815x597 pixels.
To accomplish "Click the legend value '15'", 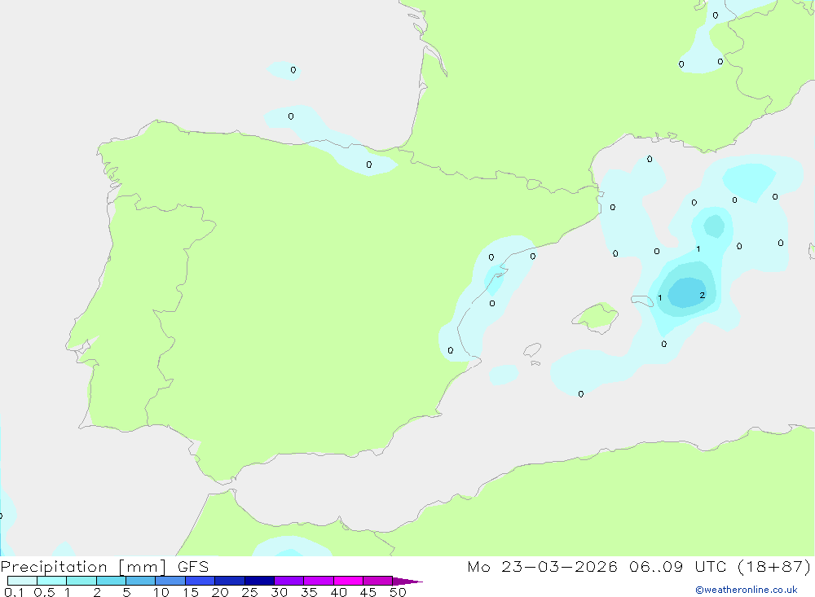I will [191, 592].
